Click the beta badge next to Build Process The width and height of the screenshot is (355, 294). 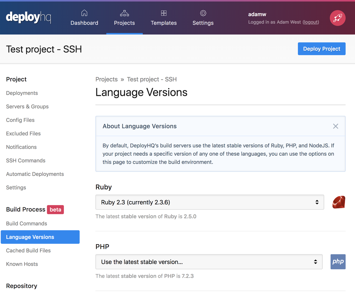tap(55, 209)
